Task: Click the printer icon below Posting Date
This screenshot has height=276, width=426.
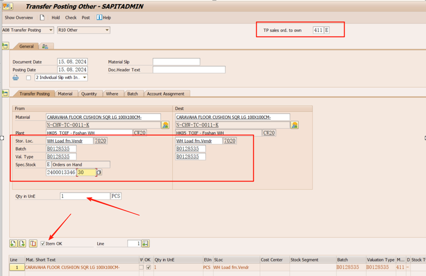Action: tap(16, 78)
